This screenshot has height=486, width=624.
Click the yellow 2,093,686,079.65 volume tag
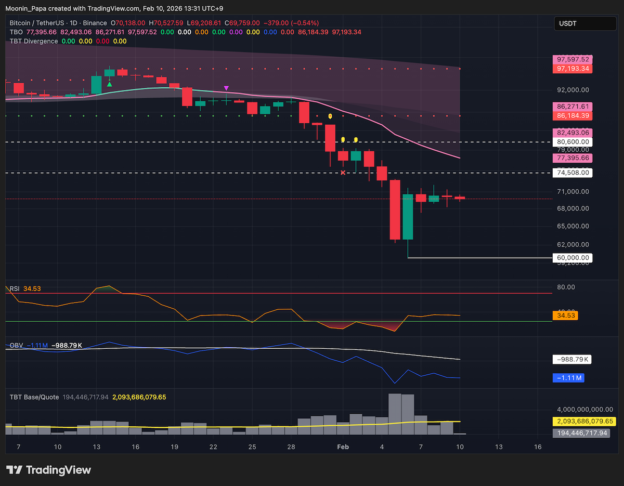click(583, 422)
